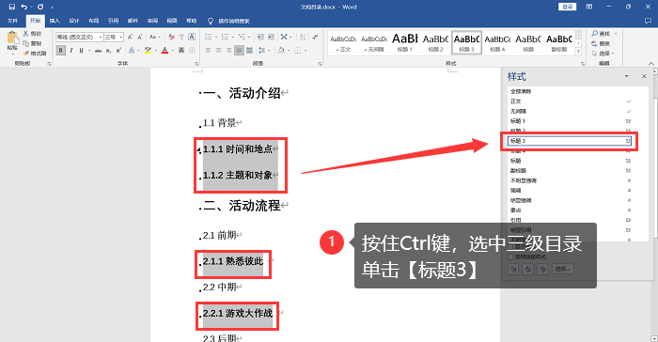Open the Select (选择) dropdown

click(x=613, y=54)
